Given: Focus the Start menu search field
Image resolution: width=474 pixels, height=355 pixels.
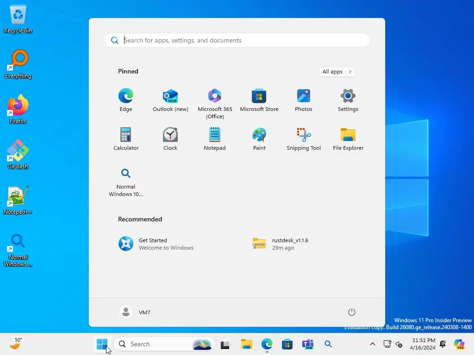Looking at the screenshot, I should [237, 40].
